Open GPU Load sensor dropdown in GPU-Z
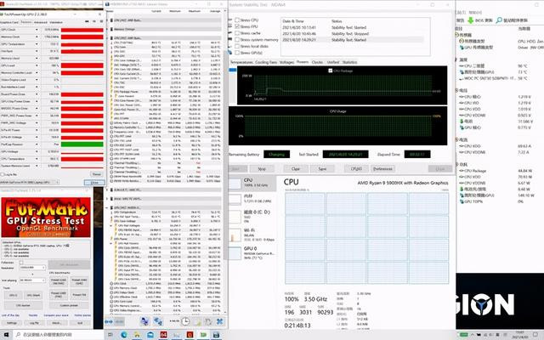Viewport: 544px width, 340px height. [x=37, y=65]
